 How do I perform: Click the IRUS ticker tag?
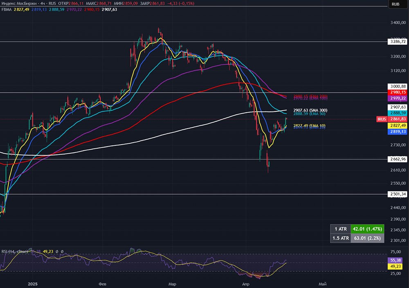382,119
